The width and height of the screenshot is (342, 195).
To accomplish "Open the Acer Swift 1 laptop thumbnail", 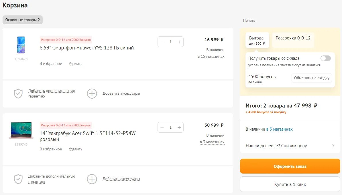I will tap(21, 130).
